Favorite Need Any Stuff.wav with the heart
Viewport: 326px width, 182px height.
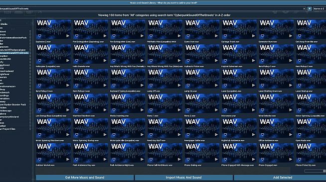point(151,135)
